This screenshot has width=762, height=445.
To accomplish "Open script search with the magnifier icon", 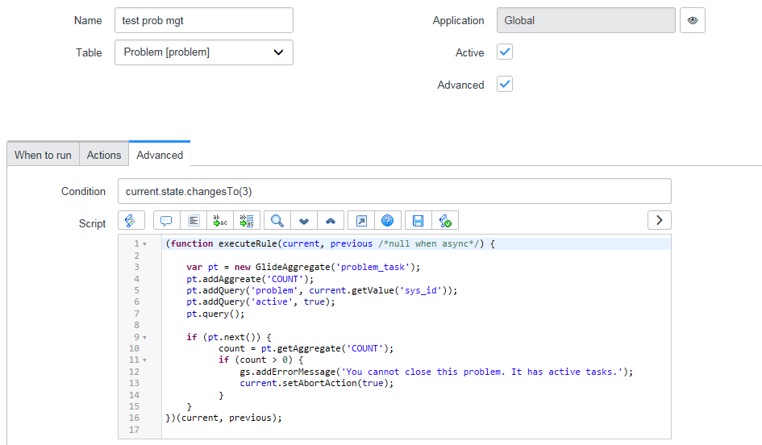I will point(277,221).
